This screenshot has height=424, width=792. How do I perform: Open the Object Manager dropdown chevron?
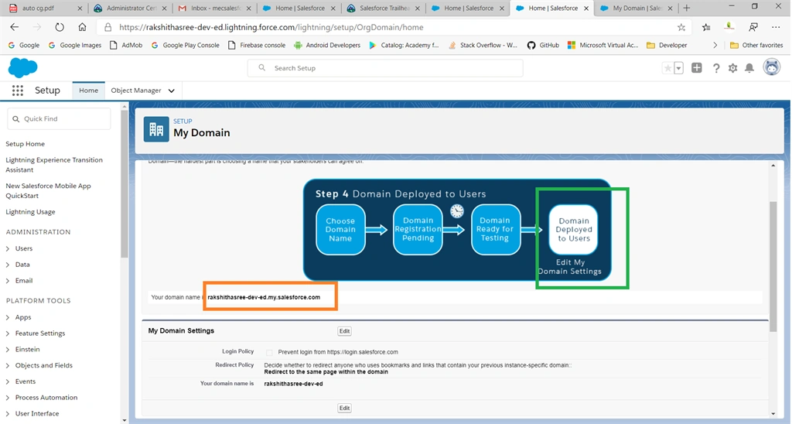[x=171, y=91]
